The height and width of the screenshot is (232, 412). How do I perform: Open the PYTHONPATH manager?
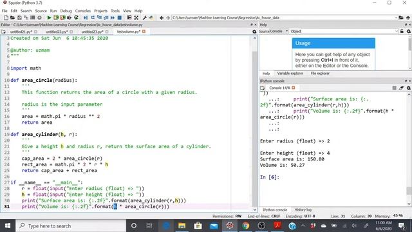point(151,17)
